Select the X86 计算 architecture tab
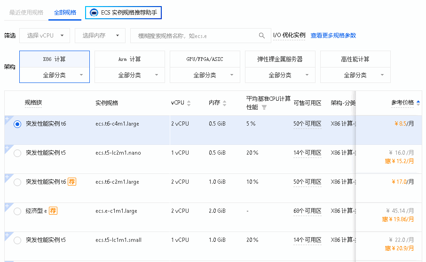426x262 pixels. (x=55, y=59)
